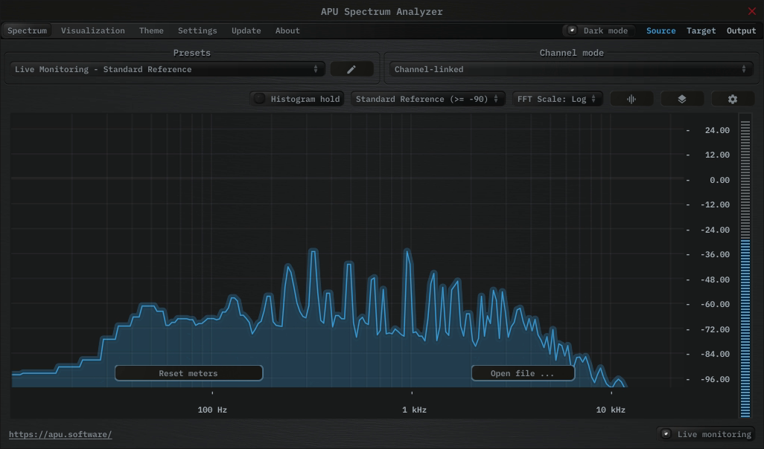
Task: Click the Open file button
Action: [x=522, y=373]
